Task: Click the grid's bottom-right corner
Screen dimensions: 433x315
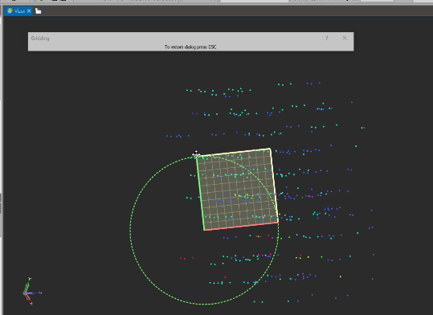Action: 278,222
